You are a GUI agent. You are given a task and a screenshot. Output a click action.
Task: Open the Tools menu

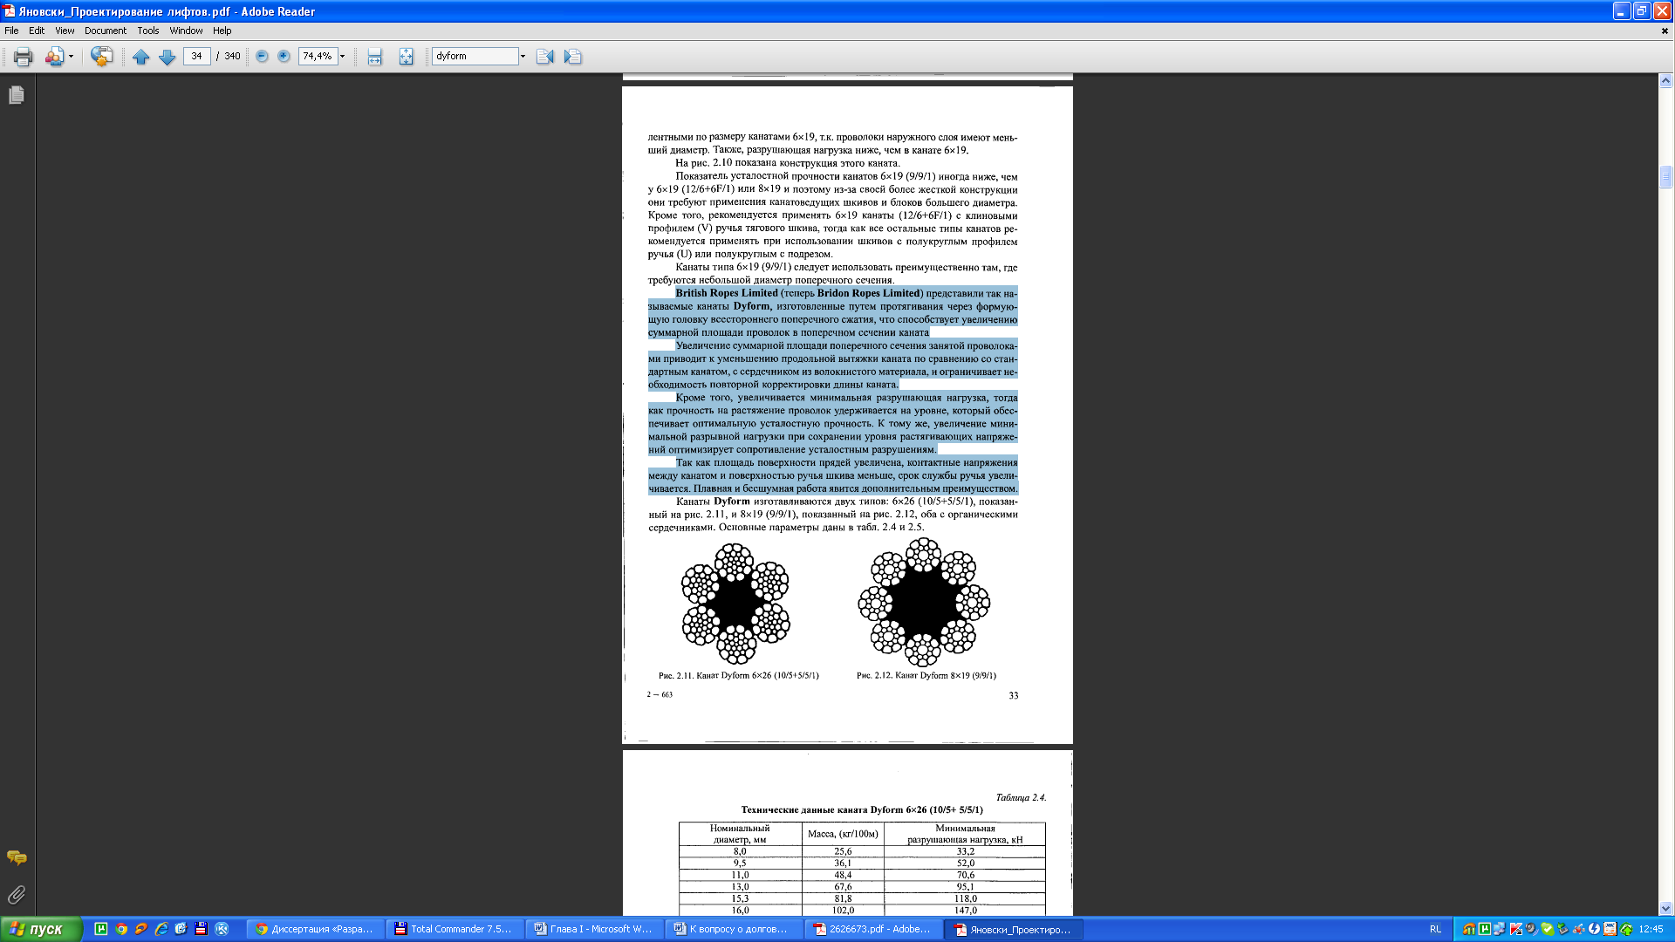[x=148, y=31]
